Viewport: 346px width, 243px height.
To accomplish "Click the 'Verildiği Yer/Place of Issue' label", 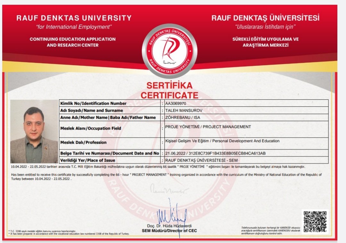I will pyautogui.click(x=87, y=160).
